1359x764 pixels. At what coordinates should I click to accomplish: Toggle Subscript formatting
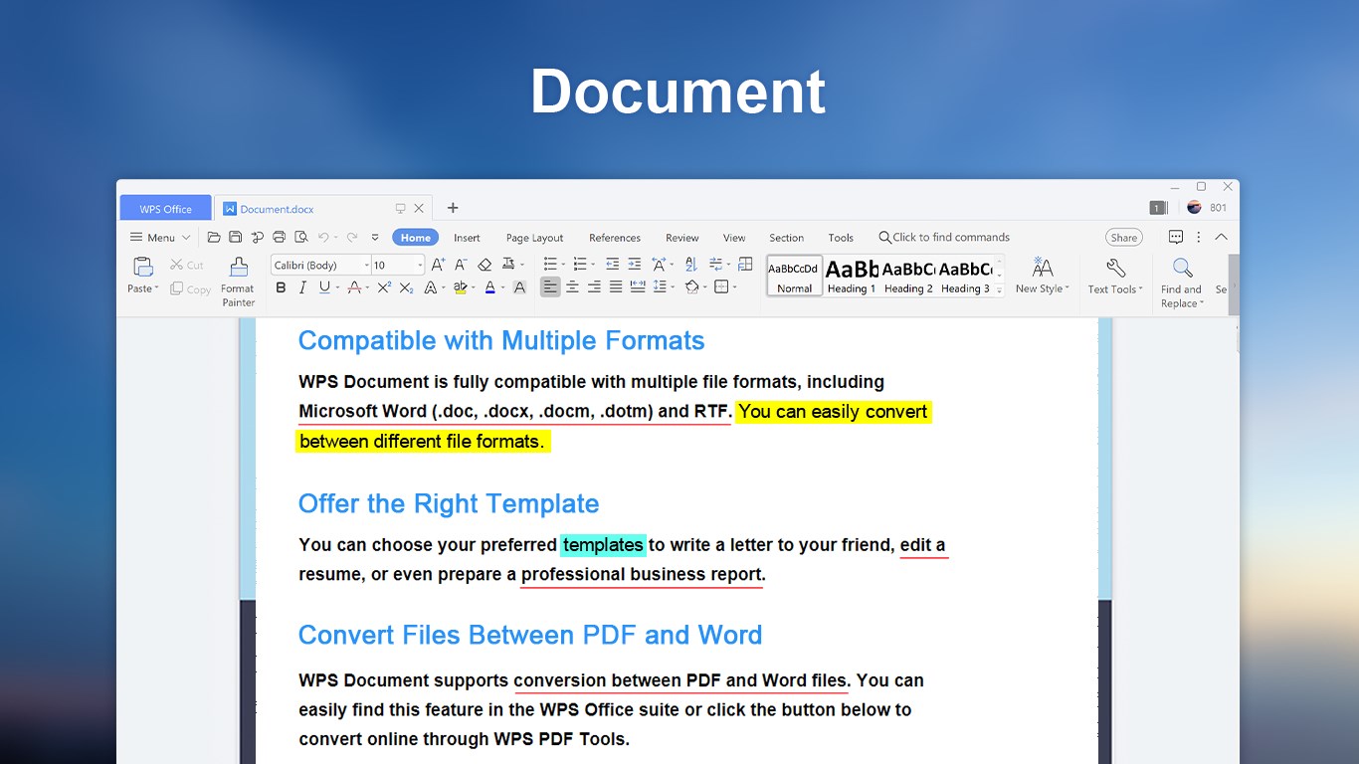coord(406,287)
